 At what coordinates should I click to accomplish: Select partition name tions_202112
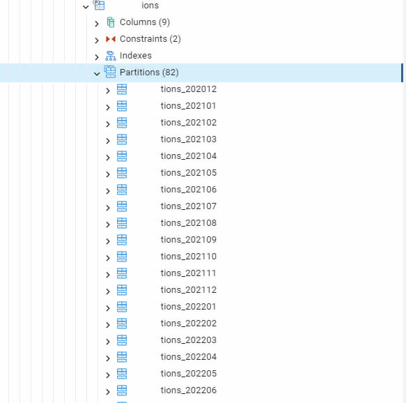(189, 290)
